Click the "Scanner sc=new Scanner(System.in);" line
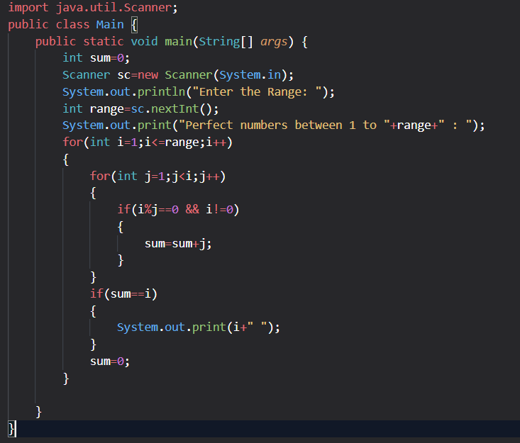This screenshot has height=443, width=520. click(178, 75)
